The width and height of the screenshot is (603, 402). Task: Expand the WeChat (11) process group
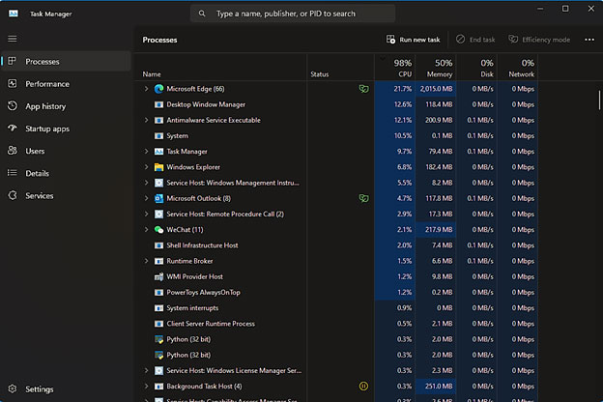click(x=146, y=230)
